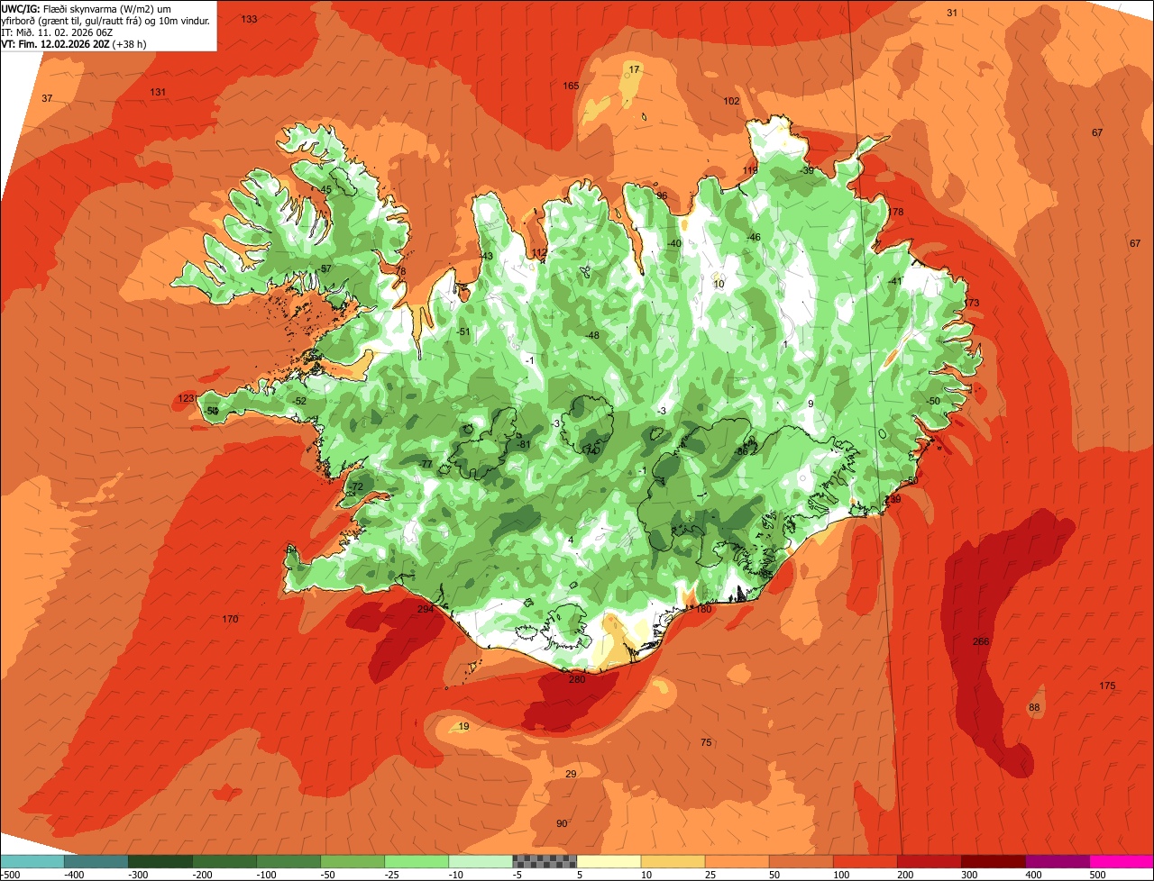Click the flux value '133' over the sea

pyautogui.click(x=249, y=19)
